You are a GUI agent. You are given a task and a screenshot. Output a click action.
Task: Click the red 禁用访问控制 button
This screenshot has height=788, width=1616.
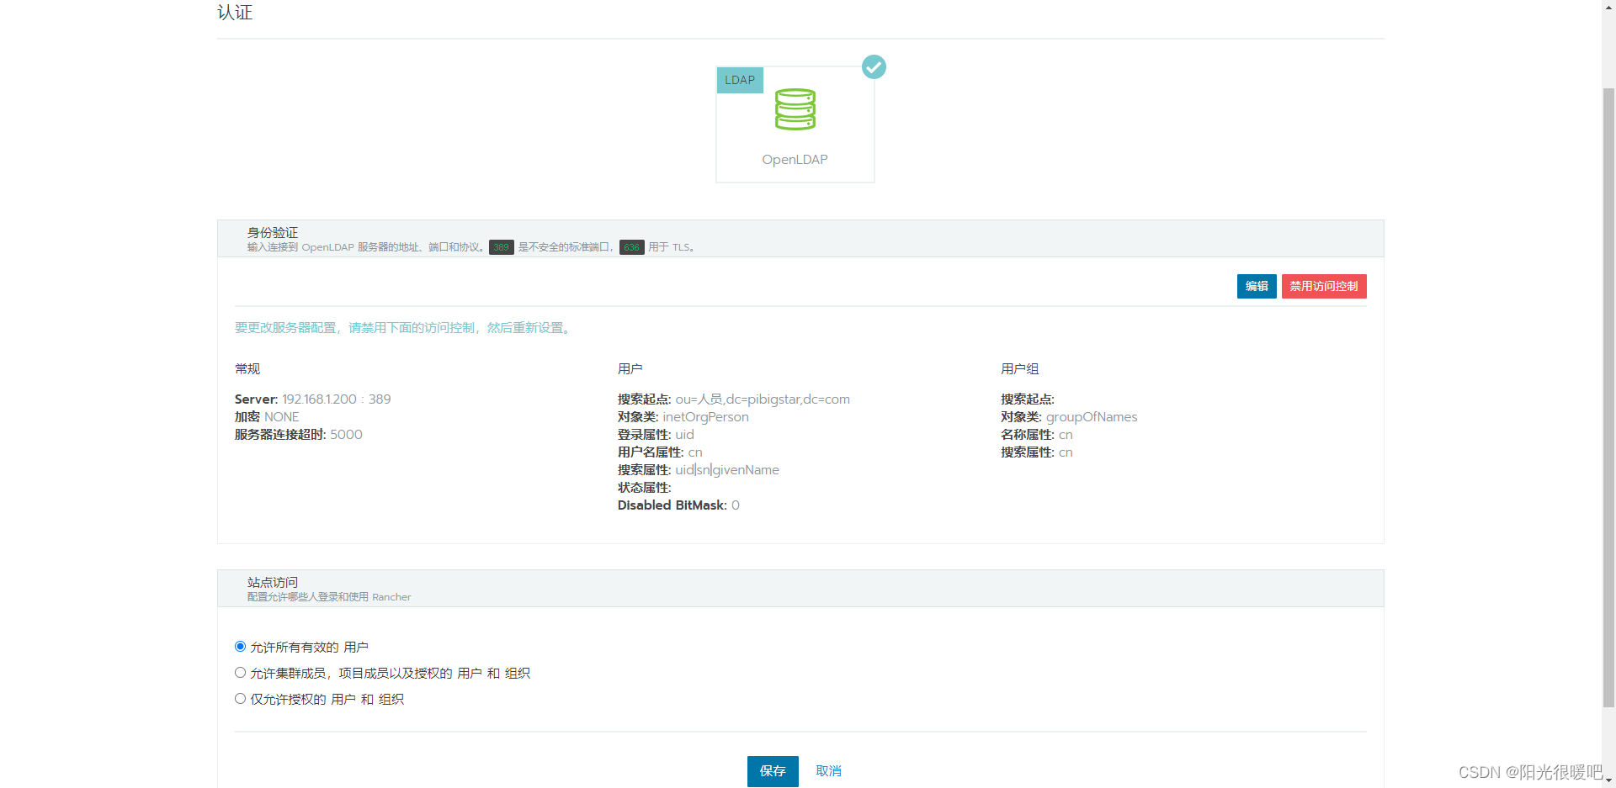1324,286
